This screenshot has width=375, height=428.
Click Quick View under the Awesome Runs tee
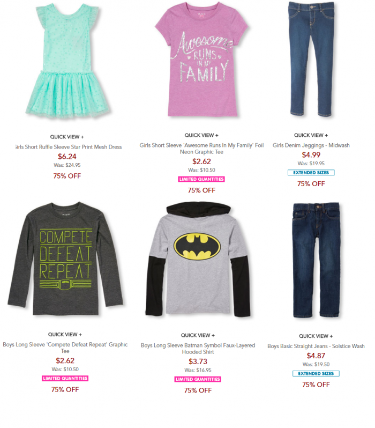201,135
